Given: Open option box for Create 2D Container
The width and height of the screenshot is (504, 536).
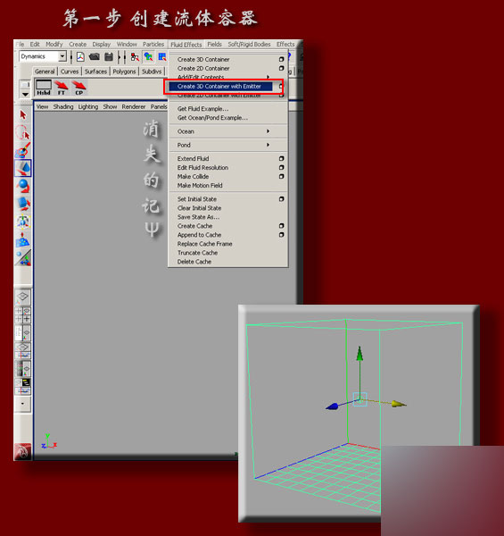Looking at the screenshot, I should [282, 68].
